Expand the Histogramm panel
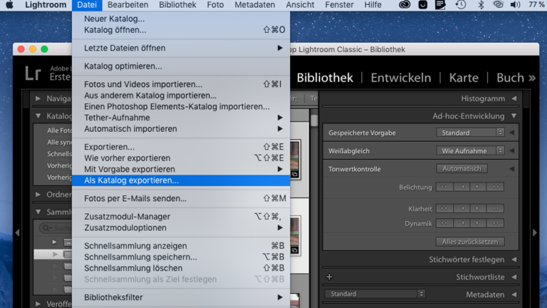547x308 pixels. pyautogui.click(x=514, y=98)
